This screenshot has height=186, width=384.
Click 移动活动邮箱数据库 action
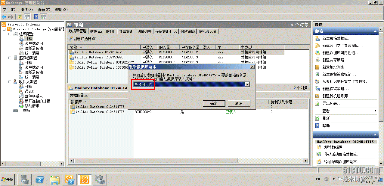click(x=342, y=154)
